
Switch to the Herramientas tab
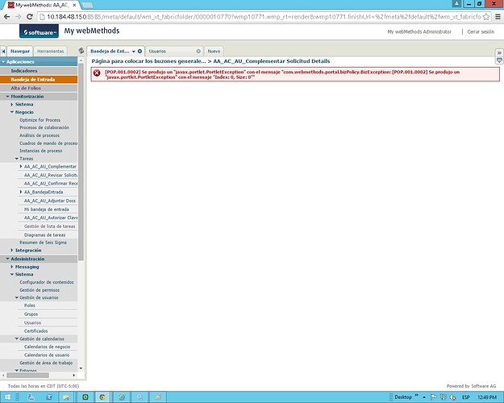51,51
